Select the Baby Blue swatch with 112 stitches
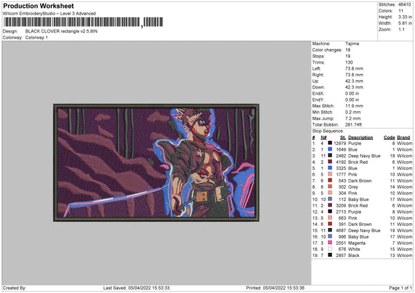 point(330,199)
